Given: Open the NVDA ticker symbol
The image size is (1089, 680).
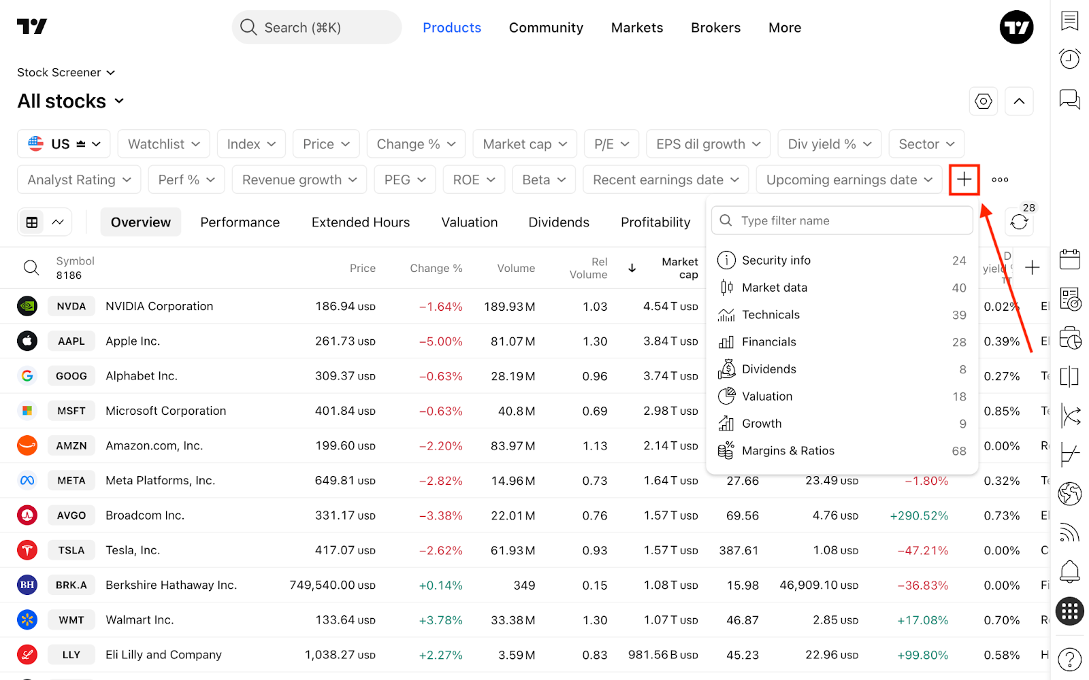Looking at the screenshot, I should pos(71,306).
